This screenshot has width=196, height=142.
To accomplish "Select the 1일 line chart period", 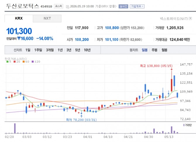I will [x=28, y=50].
